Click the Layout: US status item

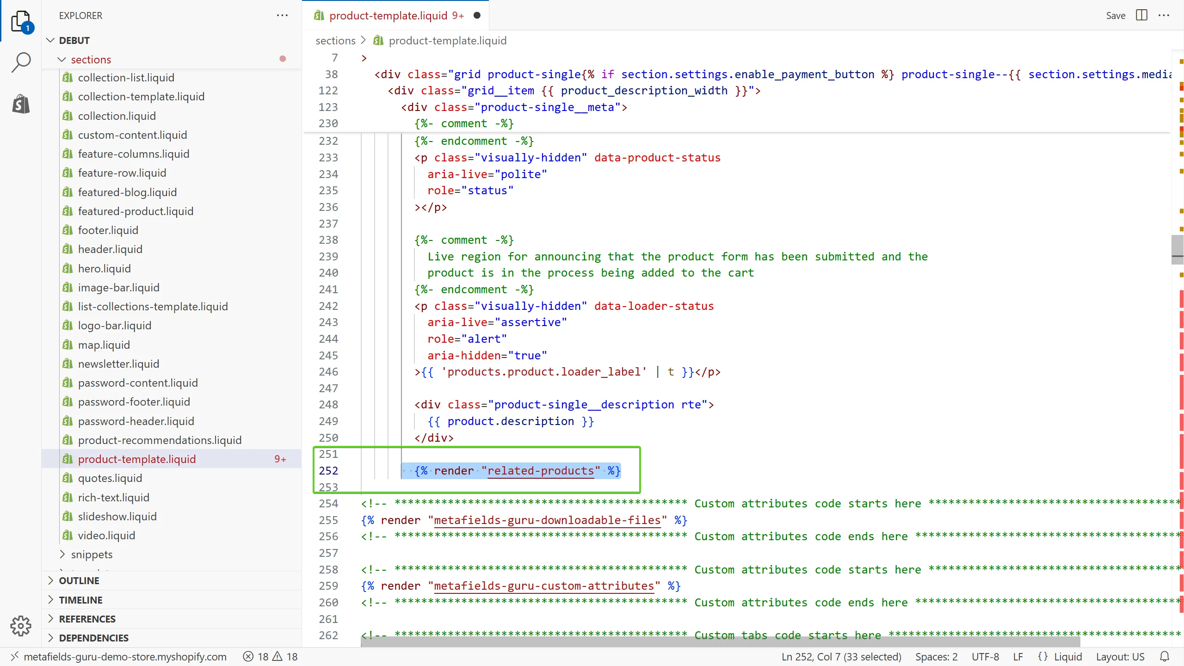click(1120, 657)
